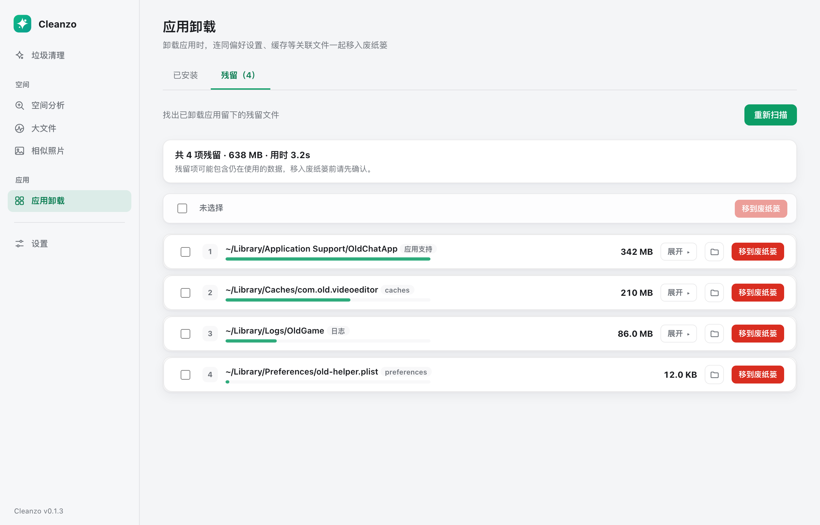Screen dimensions: 820x525
Task: Select the 残留 (4) tab
Action: 240,75
